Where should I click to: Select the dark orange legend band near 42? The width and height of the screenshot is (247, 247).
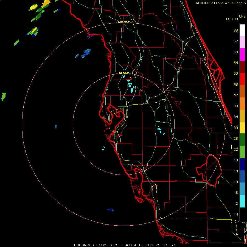242,91
